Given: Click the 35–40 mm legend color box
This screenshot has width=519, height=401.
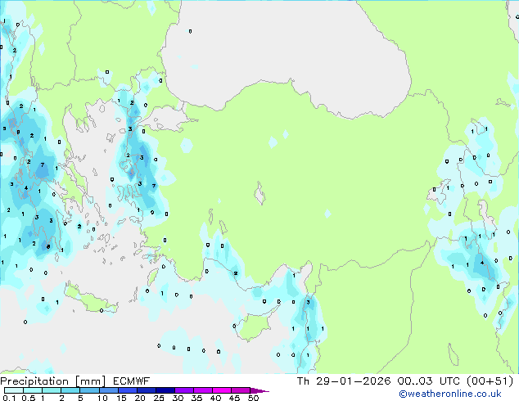Looking at the screenshot, I should pos(203,390).
